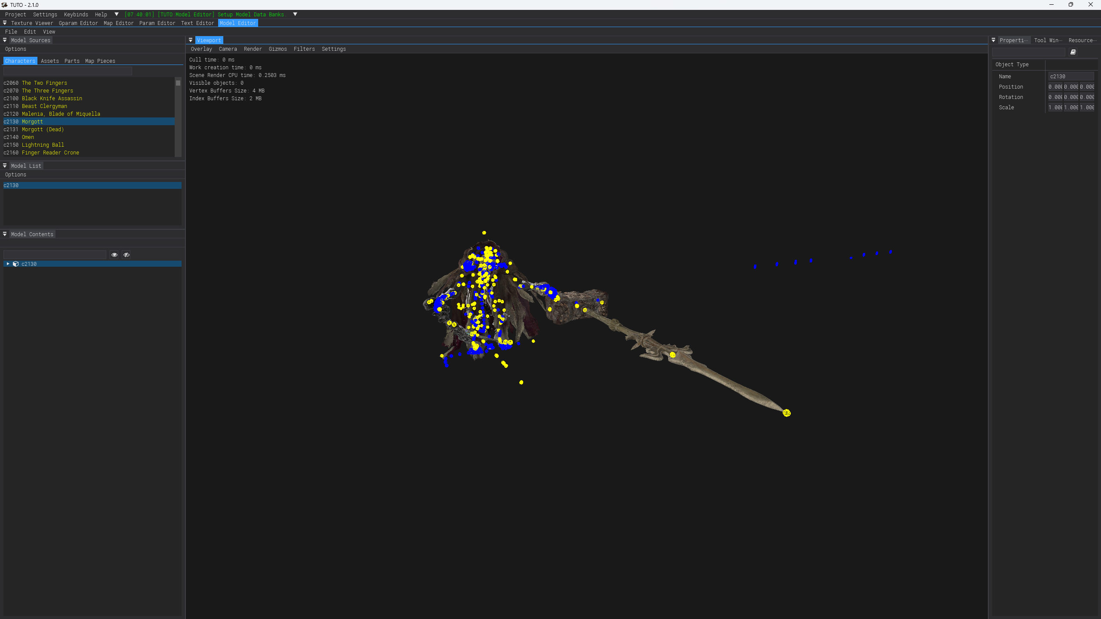
Task: Switch to the Gparam Editor tab
Action: (x=78, y=23)
